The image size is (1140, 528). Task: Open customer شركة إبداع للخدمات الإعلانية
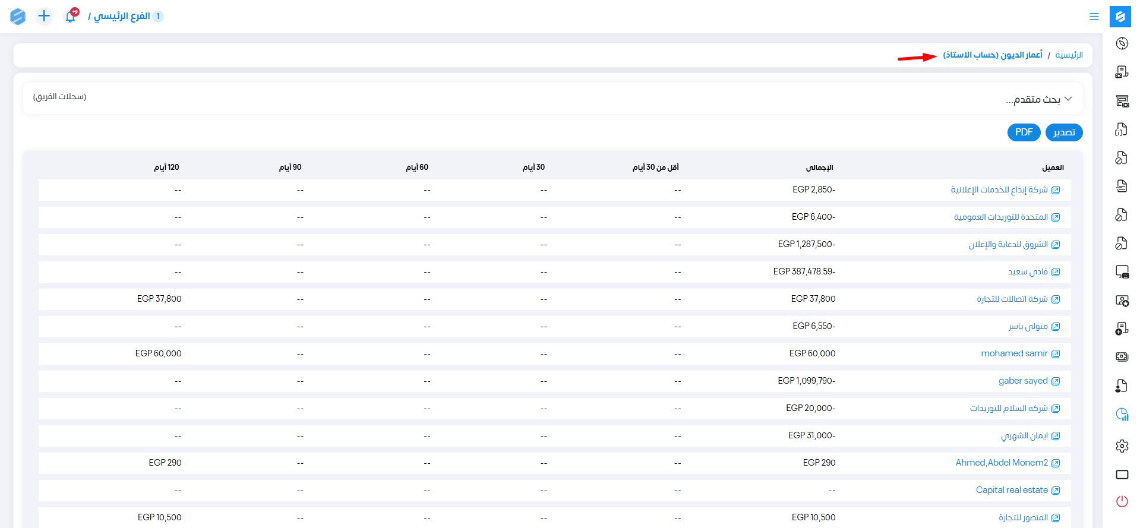pos(999,190)
